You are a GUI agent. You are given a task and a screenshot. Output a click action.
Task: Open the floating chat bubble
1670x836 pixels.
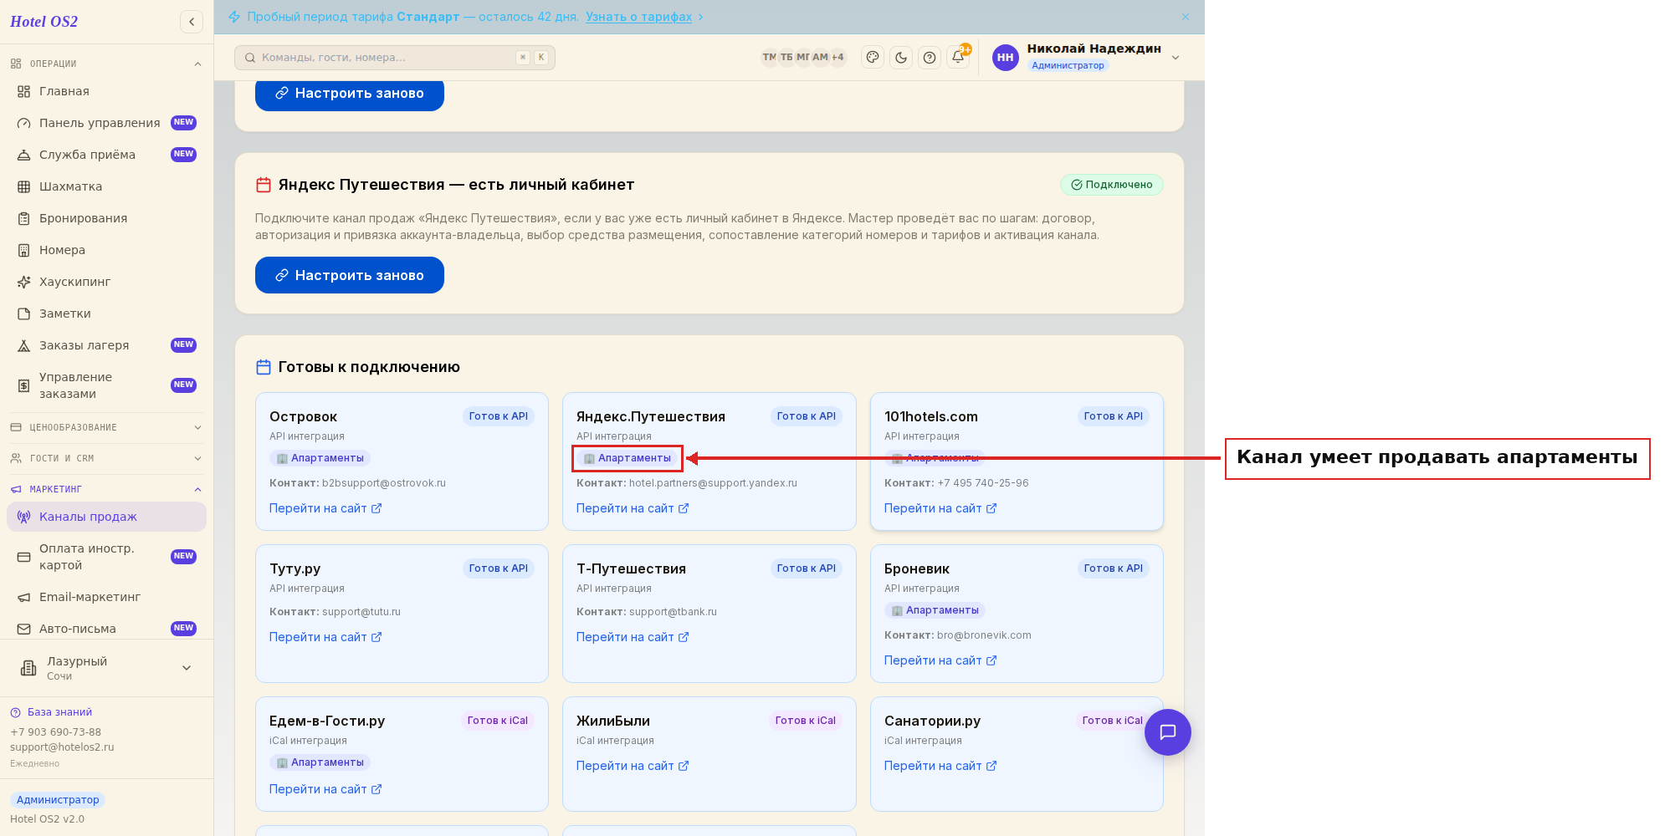(x=1168, y=732)
